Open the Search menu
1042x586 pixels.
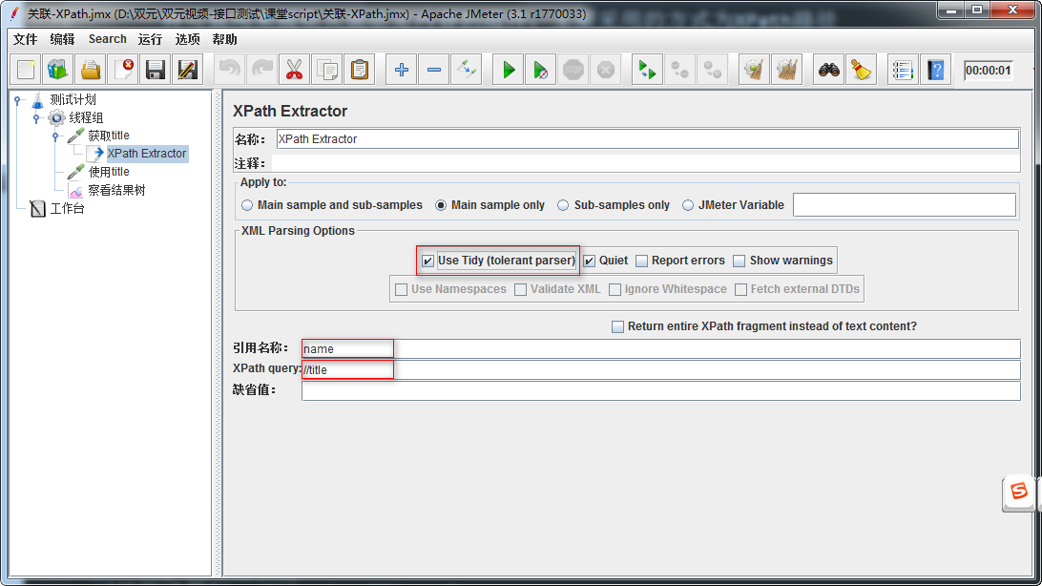[x=107, y=39]
